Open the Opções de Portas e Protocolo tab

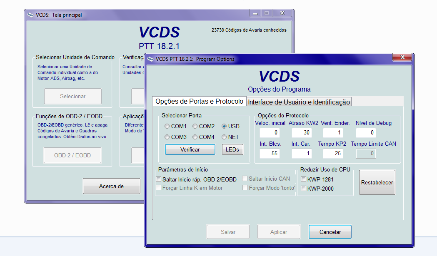pos(199,102)
